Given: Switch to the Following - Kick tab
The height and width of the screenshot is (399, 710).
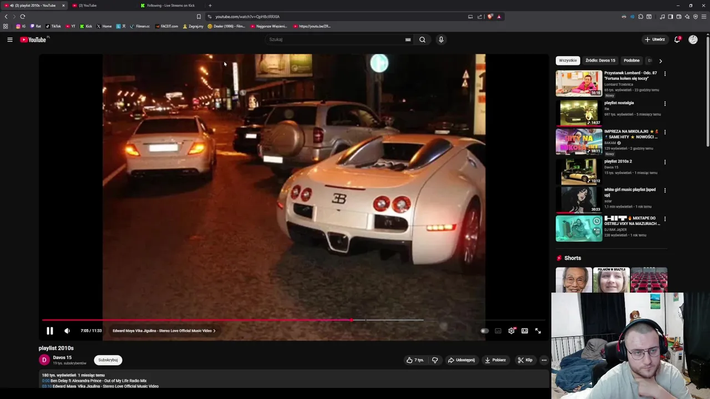Looking at the screenshot, I should pyautogui.click(x=171, y=6).
